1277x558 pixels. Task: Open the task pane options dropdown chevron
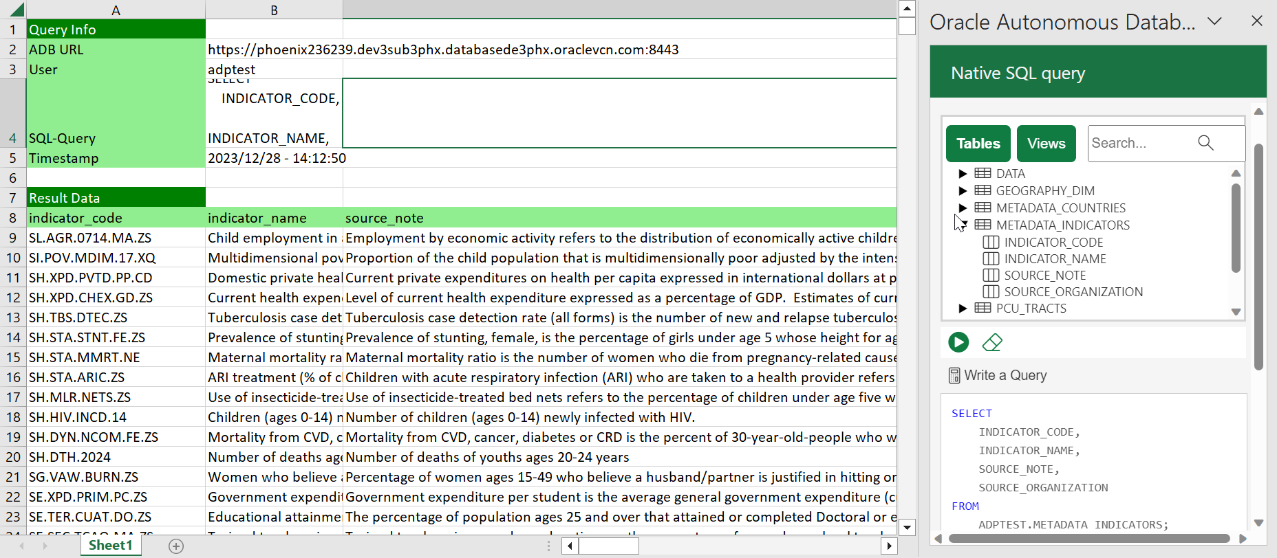1215,21
